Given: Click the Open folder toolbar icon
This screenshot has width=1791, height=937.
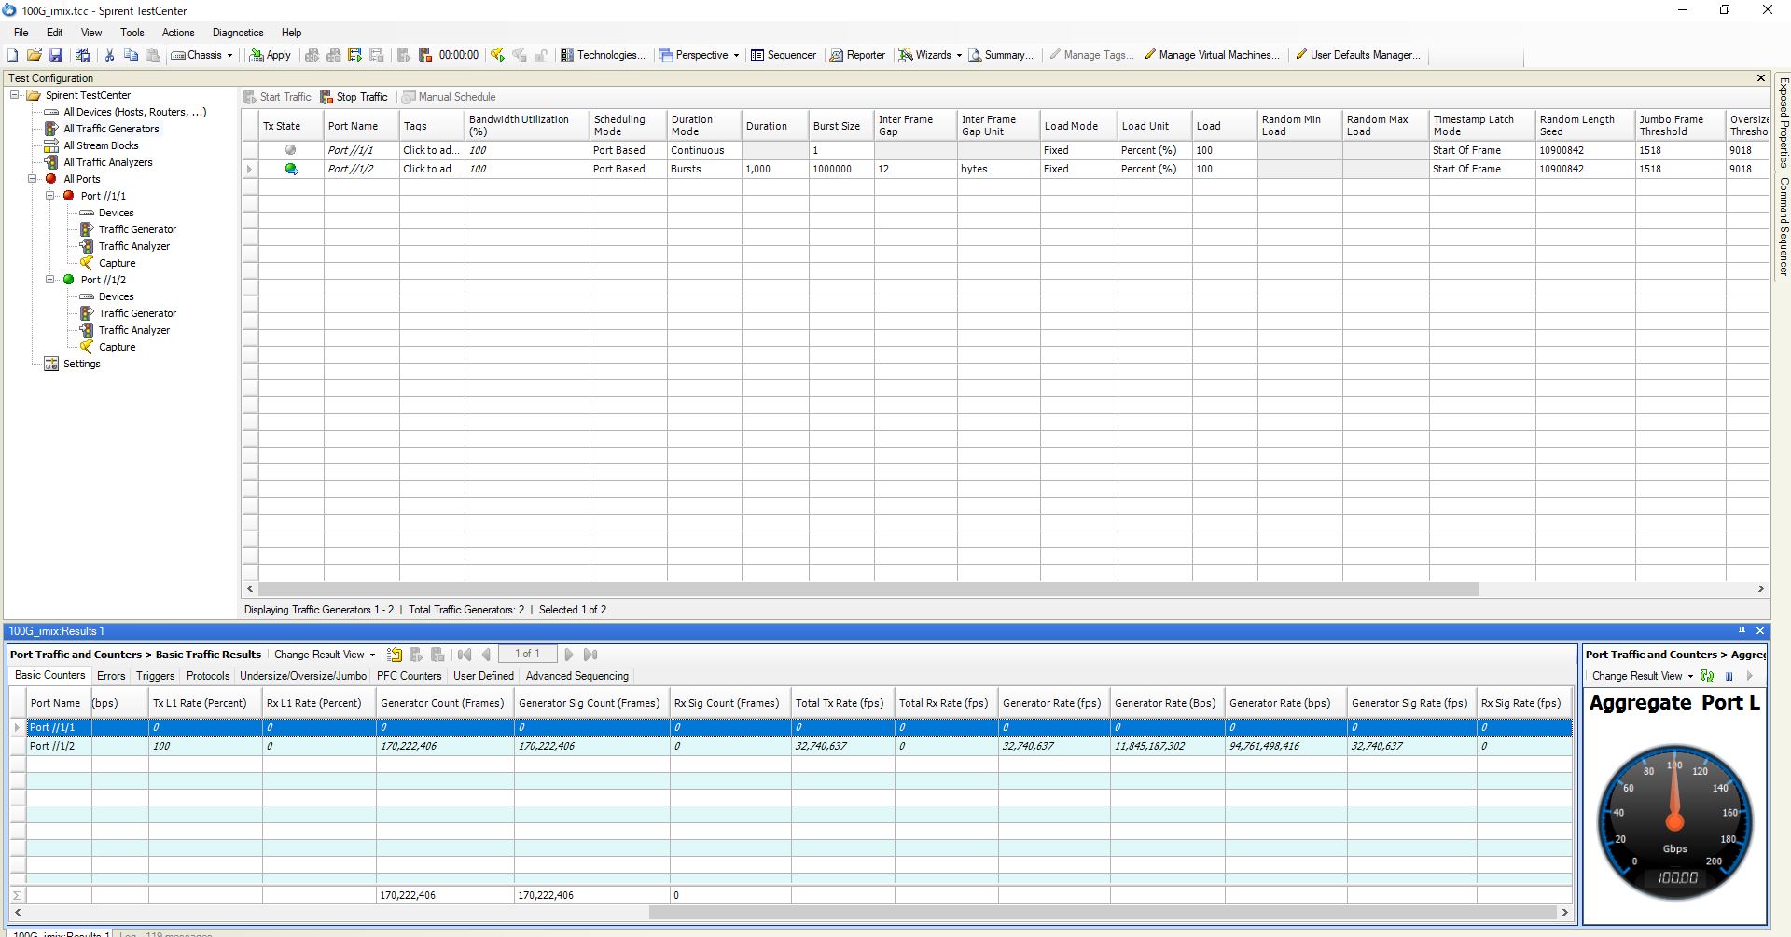Looking at the screenshot, I should (35, 56).
